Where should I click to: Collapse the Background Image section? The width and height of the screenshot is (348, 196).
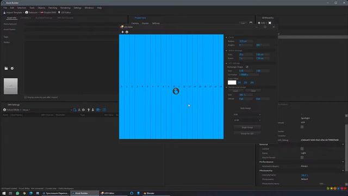(x=227, y=87)
